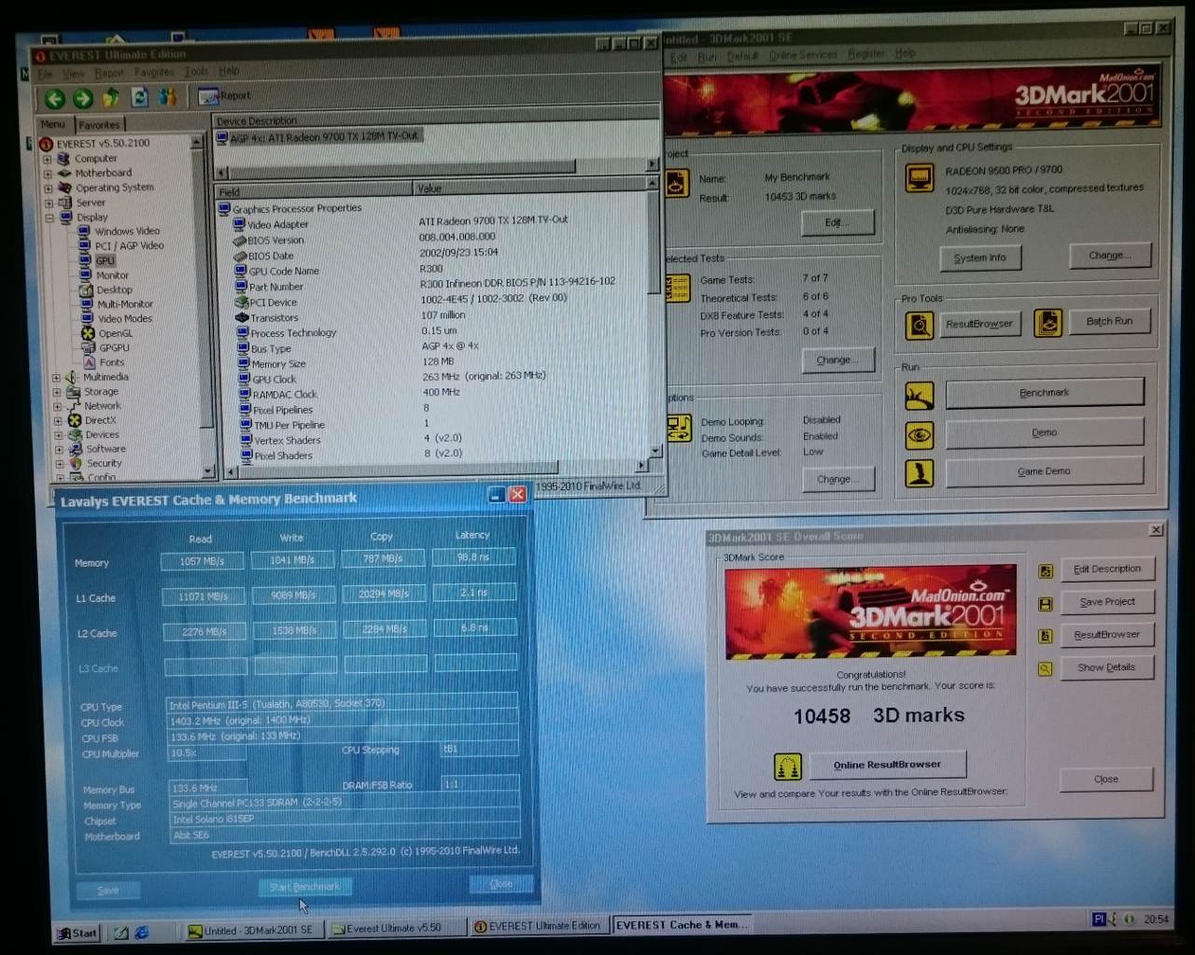Go back with EVEREST green back arrow
The width and height of the screenshot is (1195, 955).
pyautogui.click(x=54, y=98)
